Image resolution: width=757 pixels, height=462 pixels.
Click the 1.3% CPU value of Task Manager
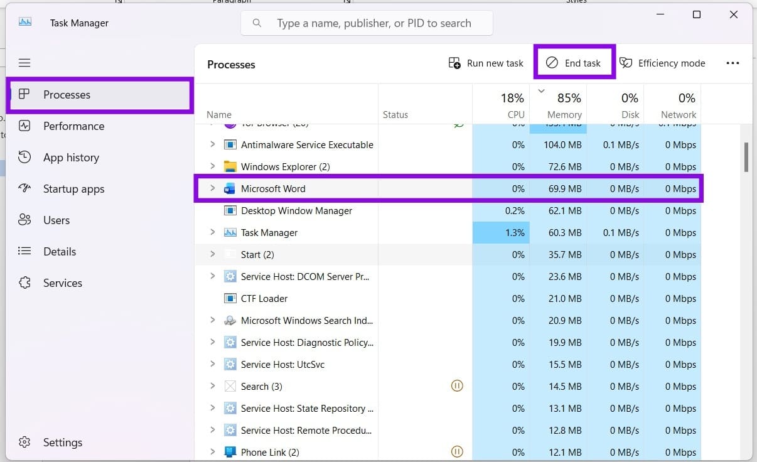pos(515,233)
